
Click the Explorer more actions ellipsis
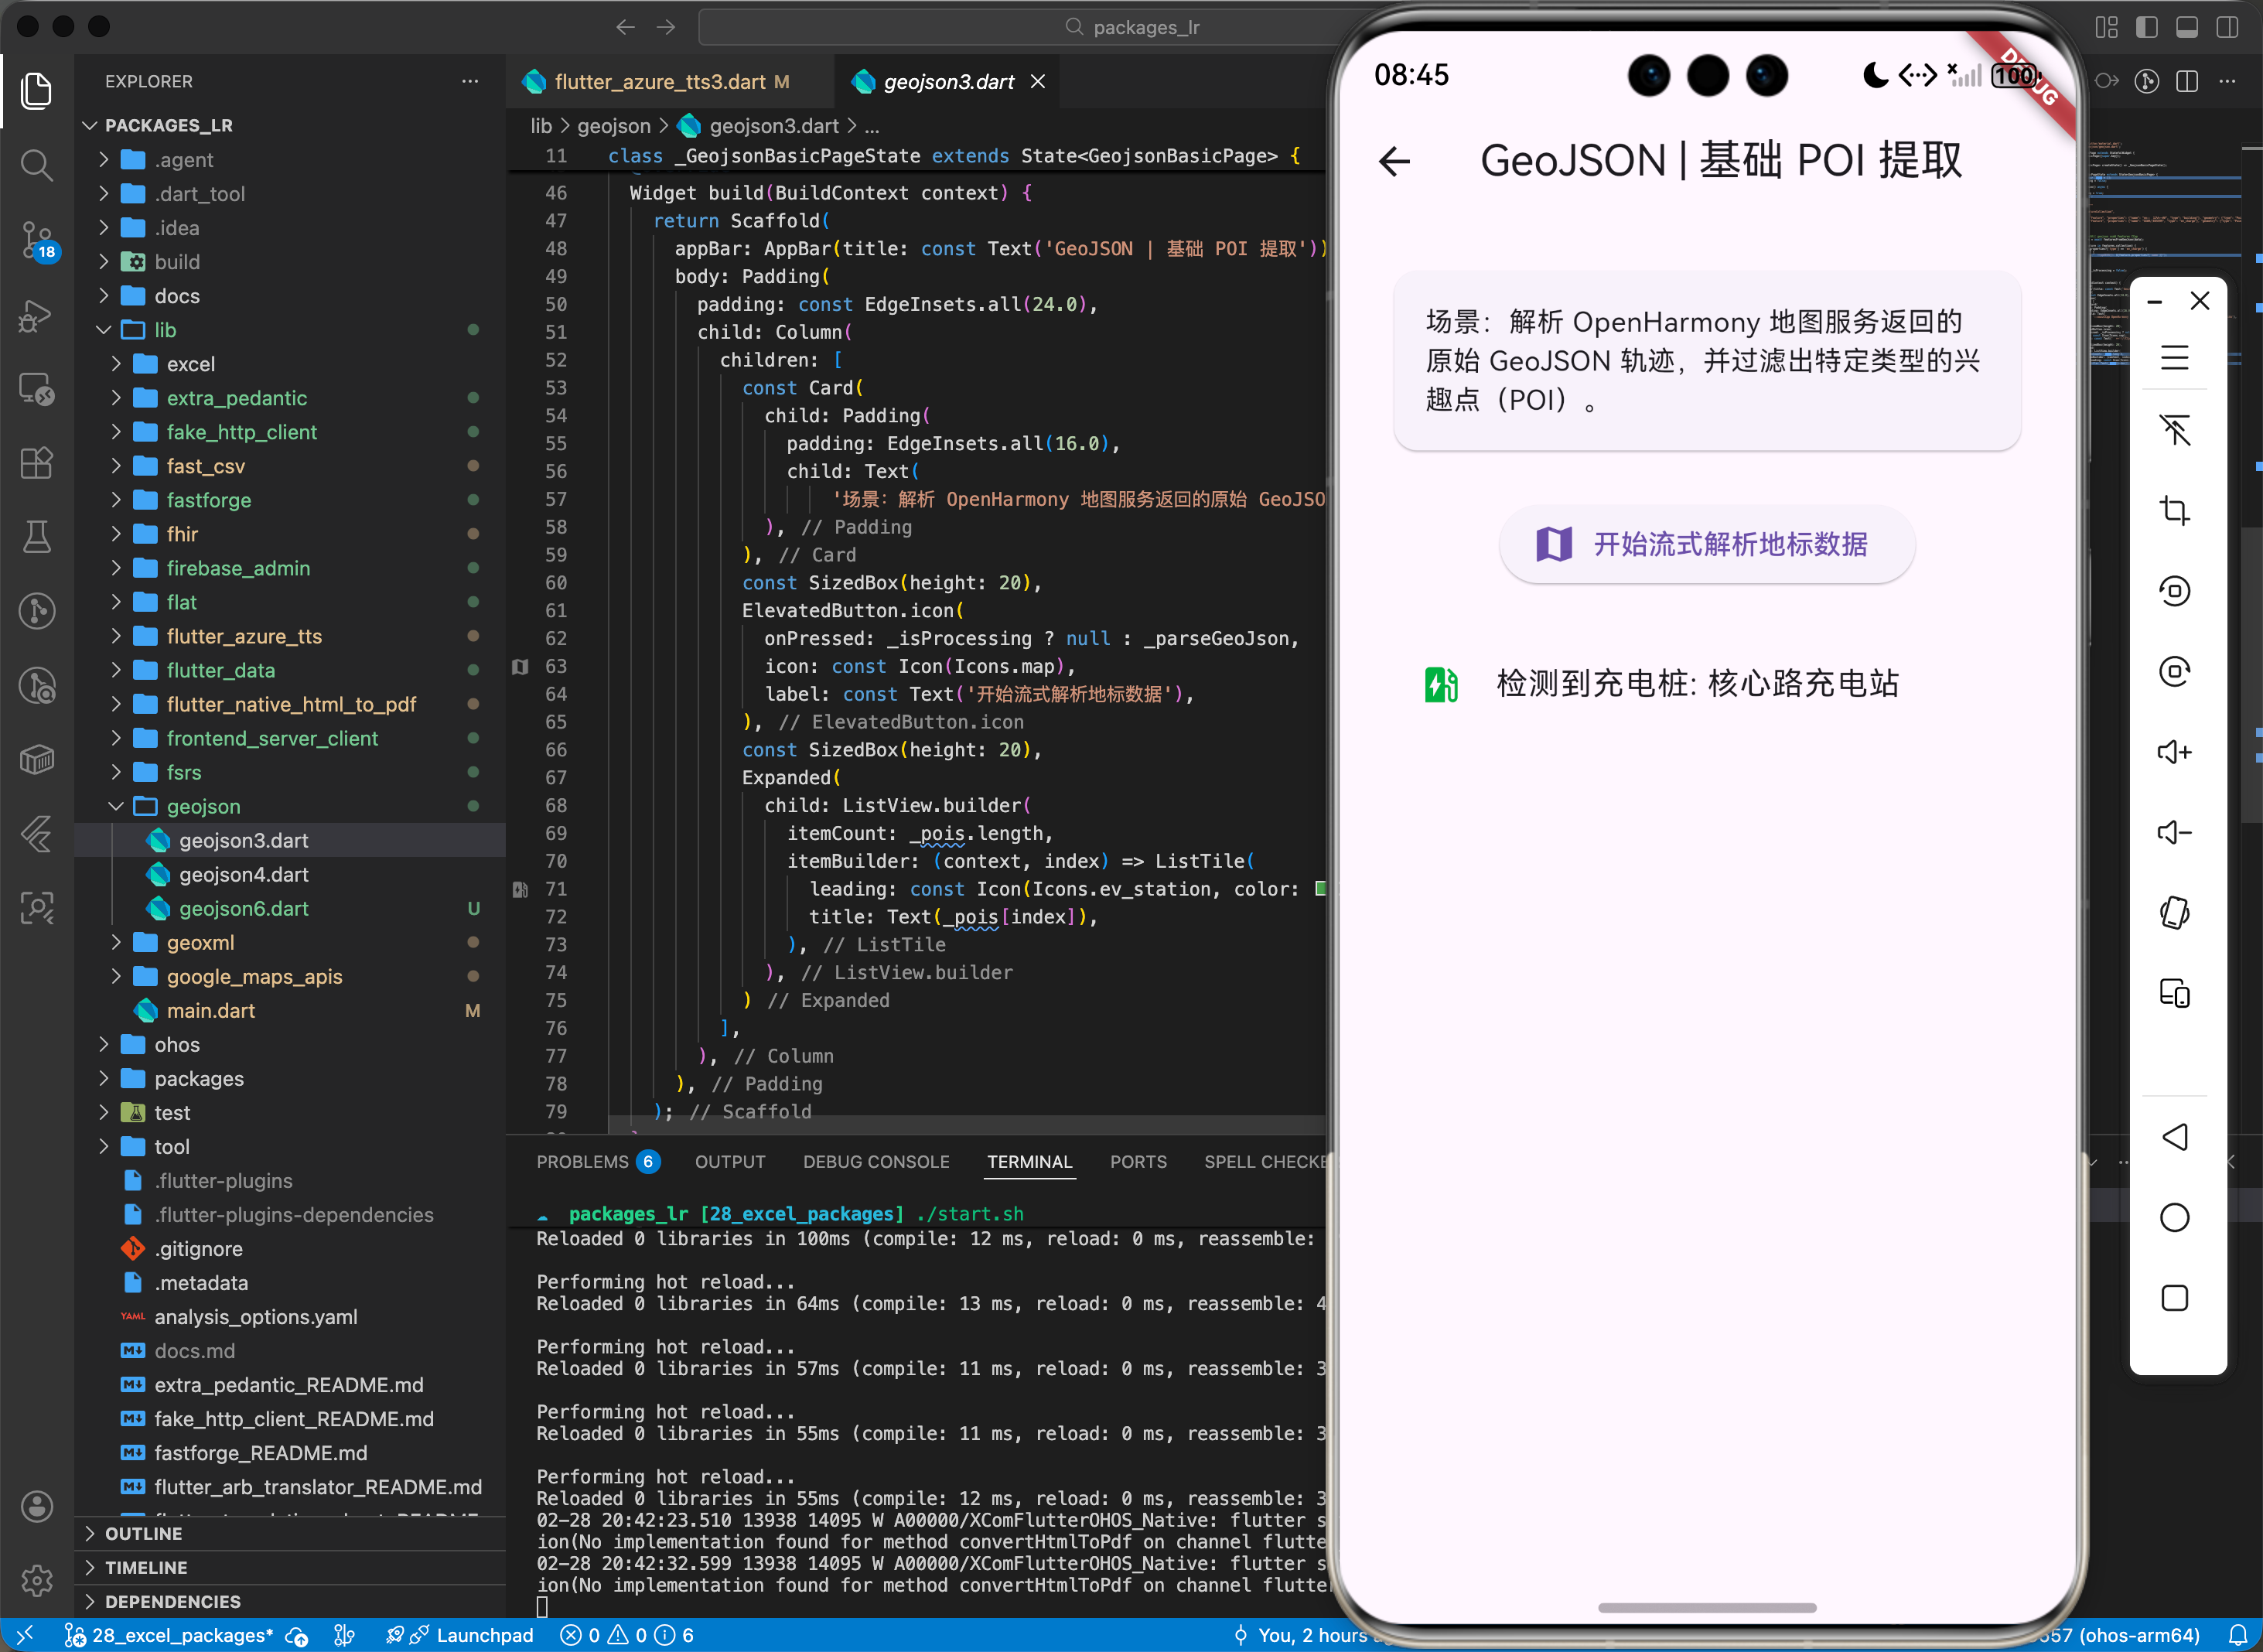coord(470,81)
